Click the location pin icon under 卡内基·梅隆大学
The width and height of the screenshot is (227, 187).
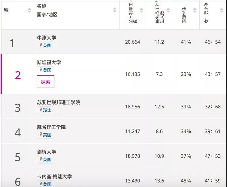click(x=41, y=183)
